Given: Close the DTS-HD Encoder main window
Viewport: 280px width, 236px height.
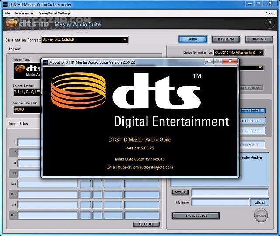Looking at the screenshot, I should (x=270, y=3).
